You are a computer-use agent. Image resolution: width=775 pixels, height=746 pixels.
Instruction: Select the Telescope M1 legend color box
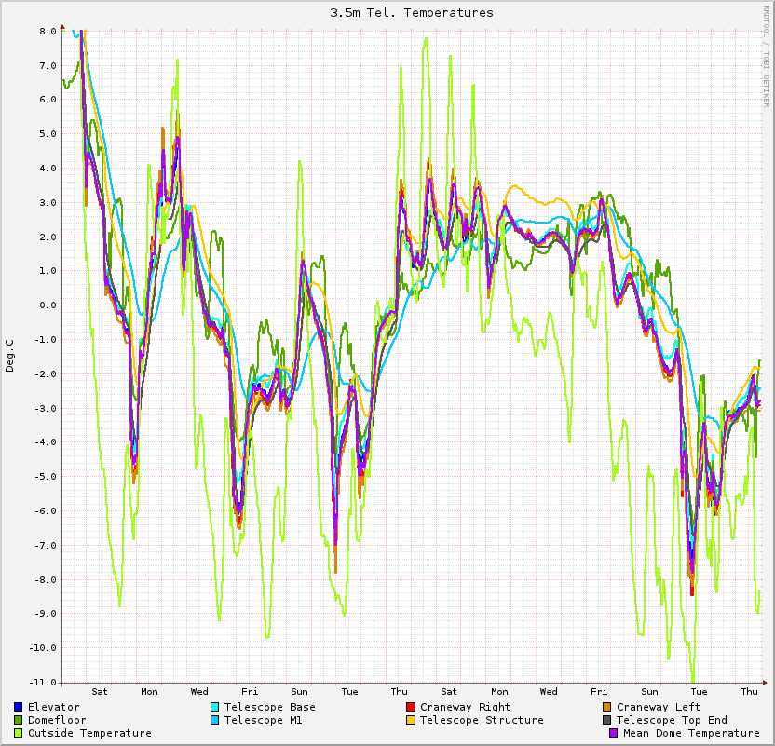point(215,720)
